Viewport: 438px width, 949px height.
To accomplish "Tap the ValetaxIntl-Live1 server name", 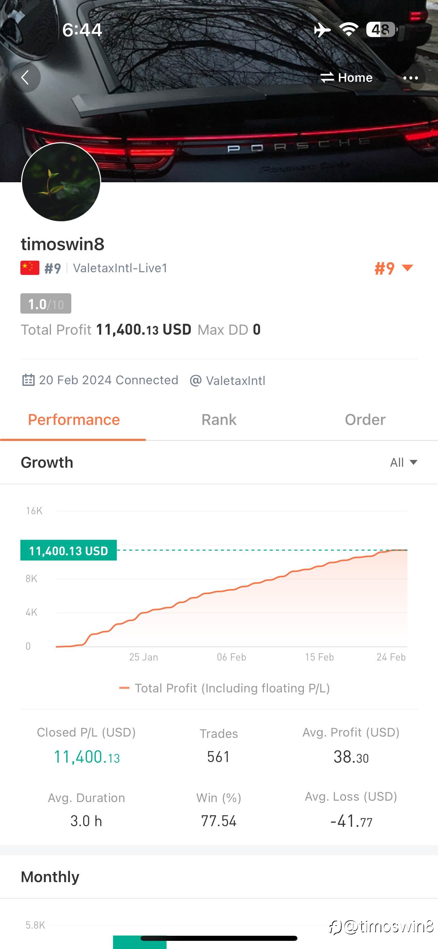I will tap(120, 268).
